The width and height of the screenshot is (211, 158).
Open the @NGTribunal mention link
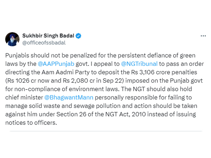139,64
